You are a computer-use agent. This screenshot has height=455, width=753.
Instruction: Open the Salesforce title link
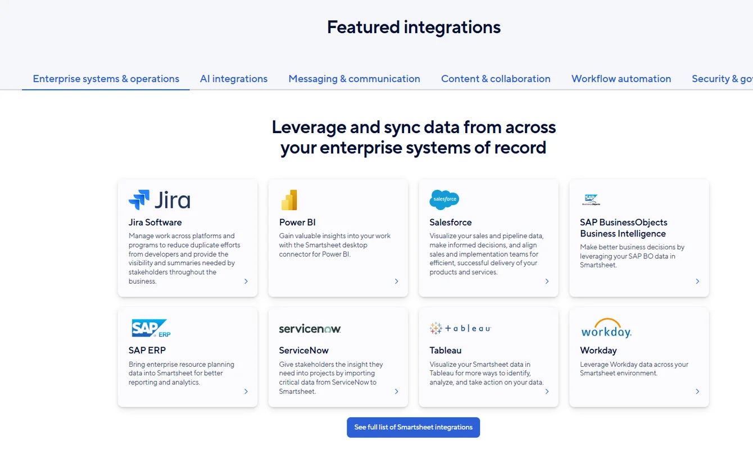(x=451, y=222)
